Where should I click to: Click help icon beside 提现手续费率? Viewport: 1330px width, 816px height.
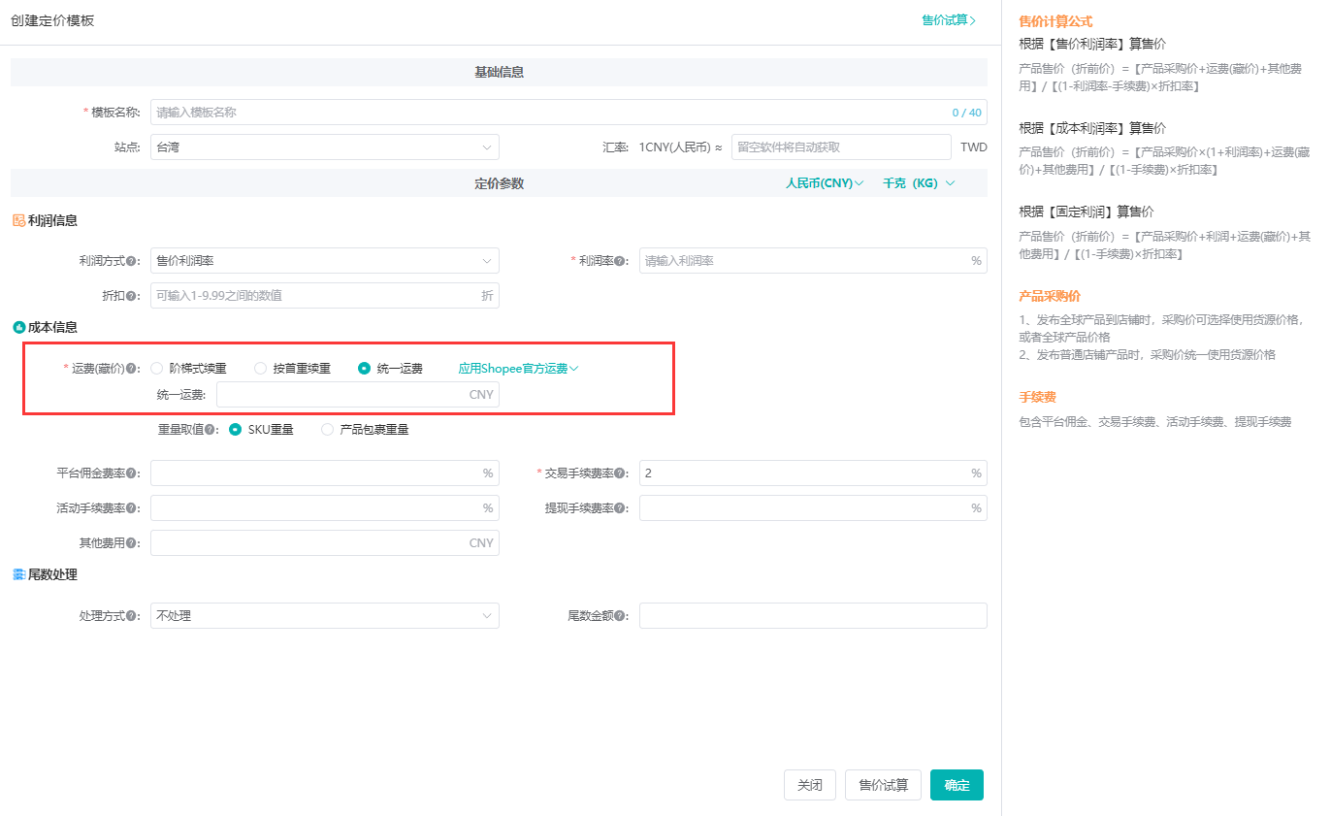pos(619,508)
